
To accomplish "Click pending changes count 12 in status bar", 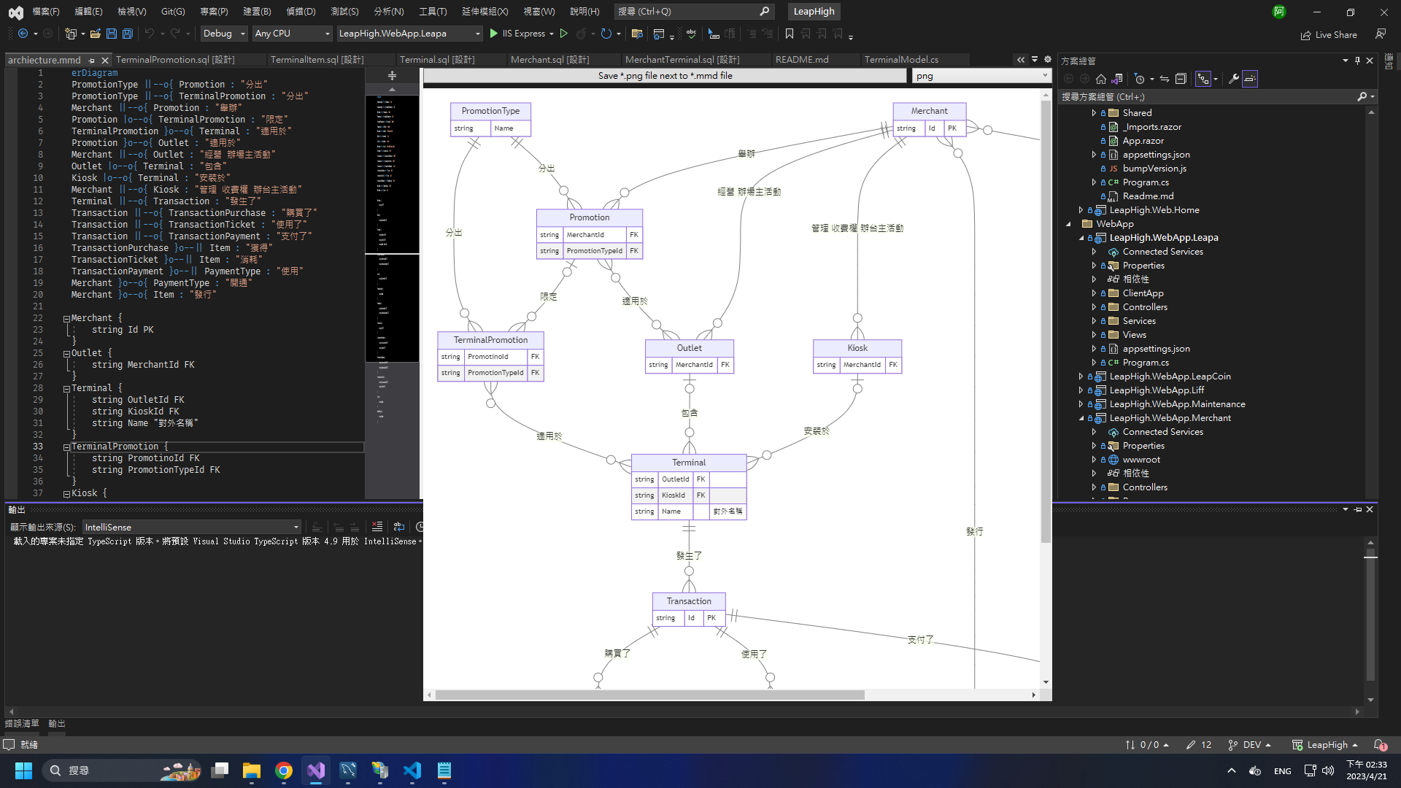I will (1199, 745).
